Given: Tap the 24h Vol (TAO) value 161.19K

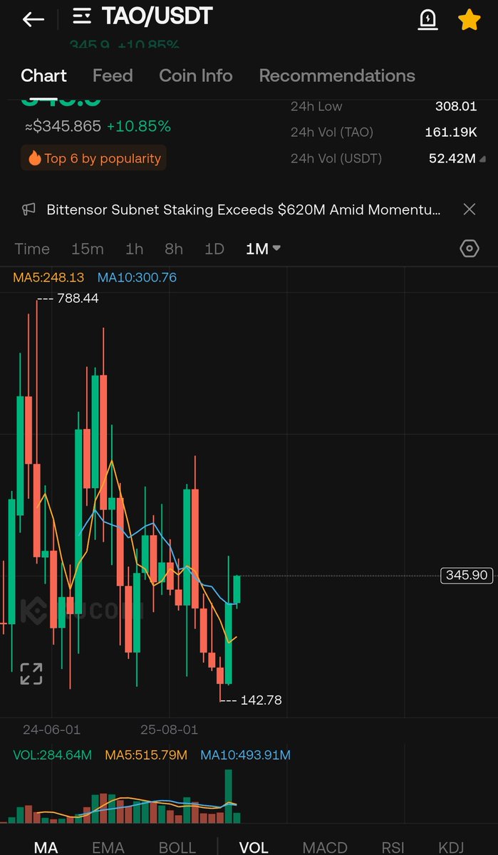Looking at the screenshot, I should point(451,132).
